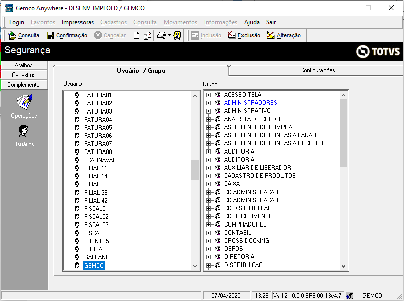Expand the CROSS DOCKING group
This screenshot has width=404, height=301.
tap(208, 241)
